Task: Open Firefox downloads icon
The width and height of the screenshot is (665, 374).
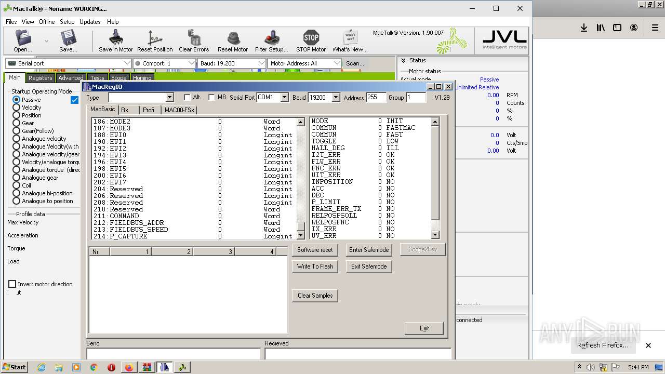Action: click(584, 28)
